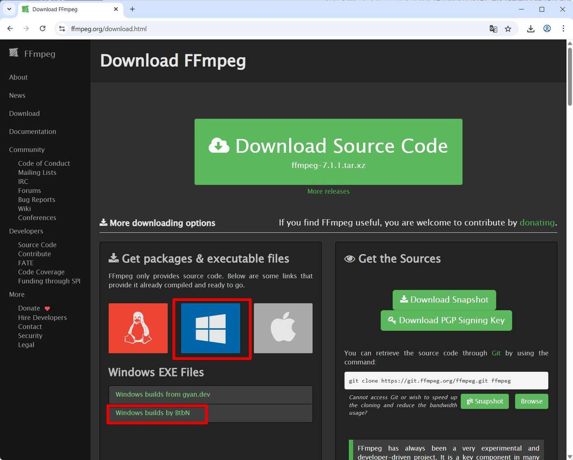Screen dimensions: 573x460
Task: Click the page vertical scrollbar thumb
Action: pyautogui.click(x=569, y=76)
